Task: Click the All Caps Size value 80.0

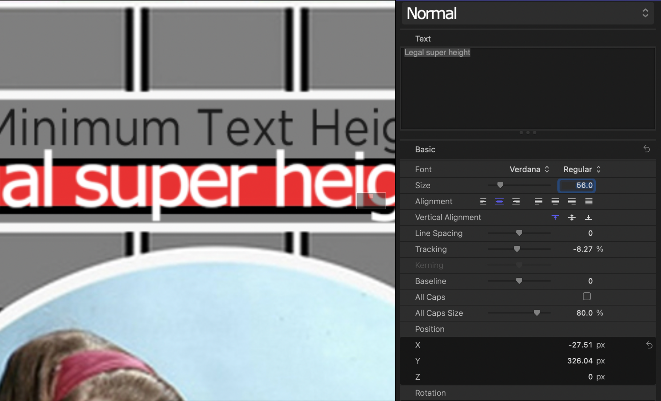Action: tap(584, 313)
